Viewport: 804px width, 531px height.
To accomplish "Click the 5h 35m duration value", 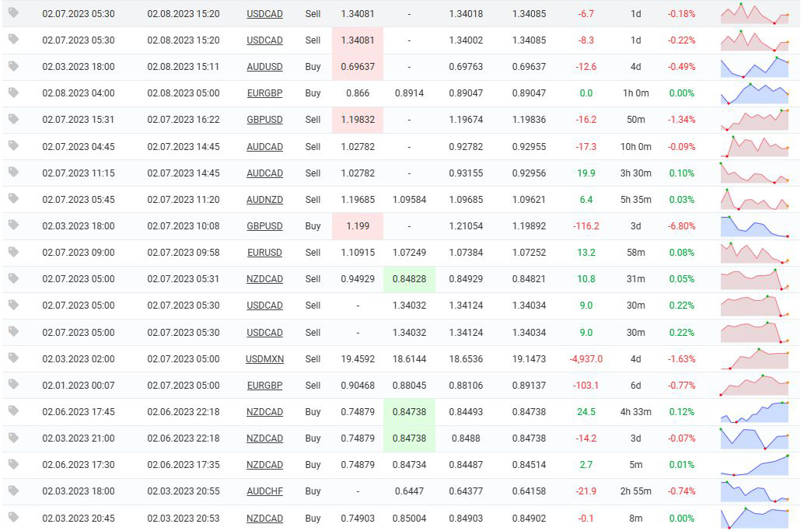I will pos(636,199).
